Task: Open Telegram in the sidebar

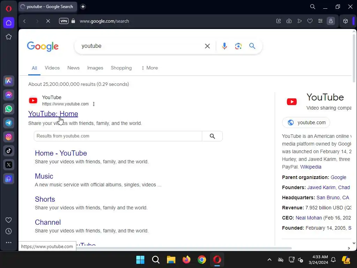Action: [x=9, y=123]
